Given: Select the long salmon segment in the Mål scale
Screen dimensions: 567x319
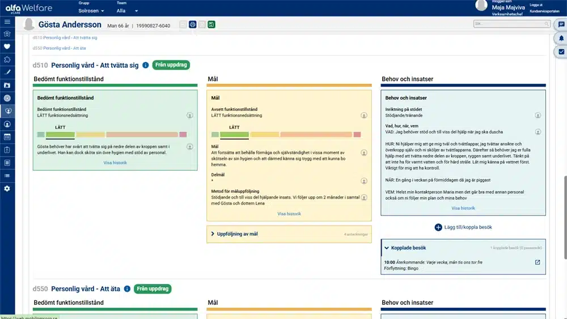Looking at the screenshot, I should tap(316, 135).
